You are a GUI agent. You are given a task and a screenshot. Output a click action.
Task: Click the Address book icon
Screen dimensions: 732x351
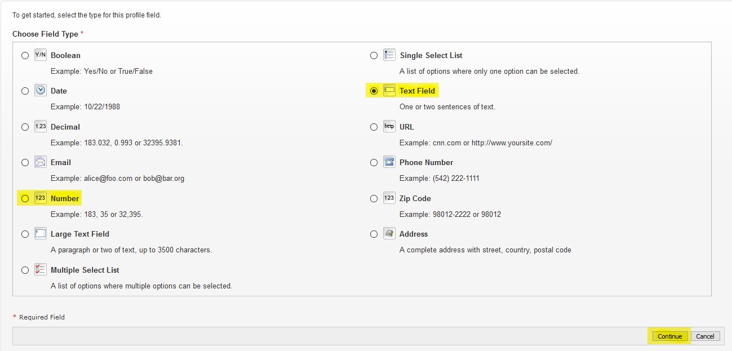[389, 234]
